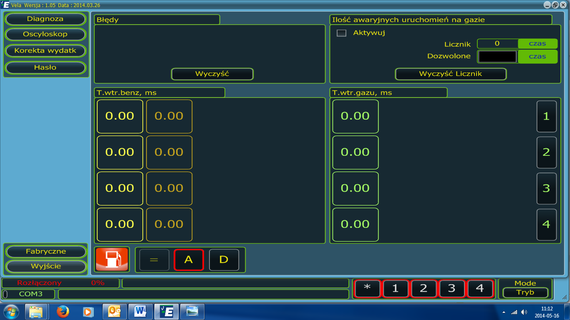Click first gas injection time value
Image resolution: width=570 pixels, height=320 pixels.
point(356,116)
